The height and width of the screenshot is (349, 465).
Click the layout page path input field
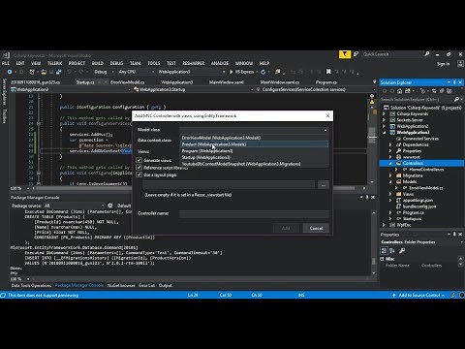[229, 185]
